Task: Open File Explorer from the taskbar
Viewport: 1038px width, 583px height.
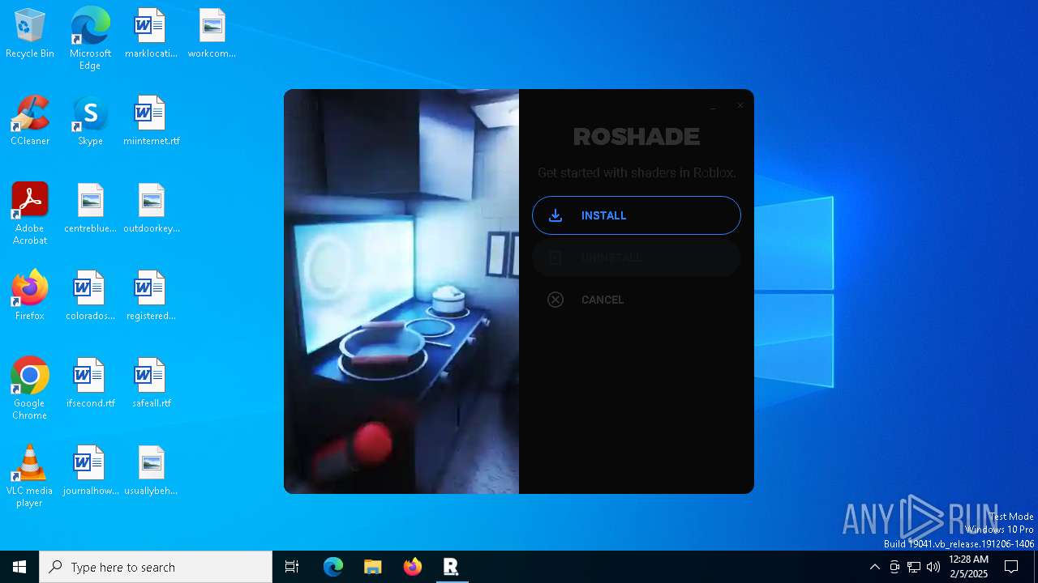Action: tap(373, 567)
